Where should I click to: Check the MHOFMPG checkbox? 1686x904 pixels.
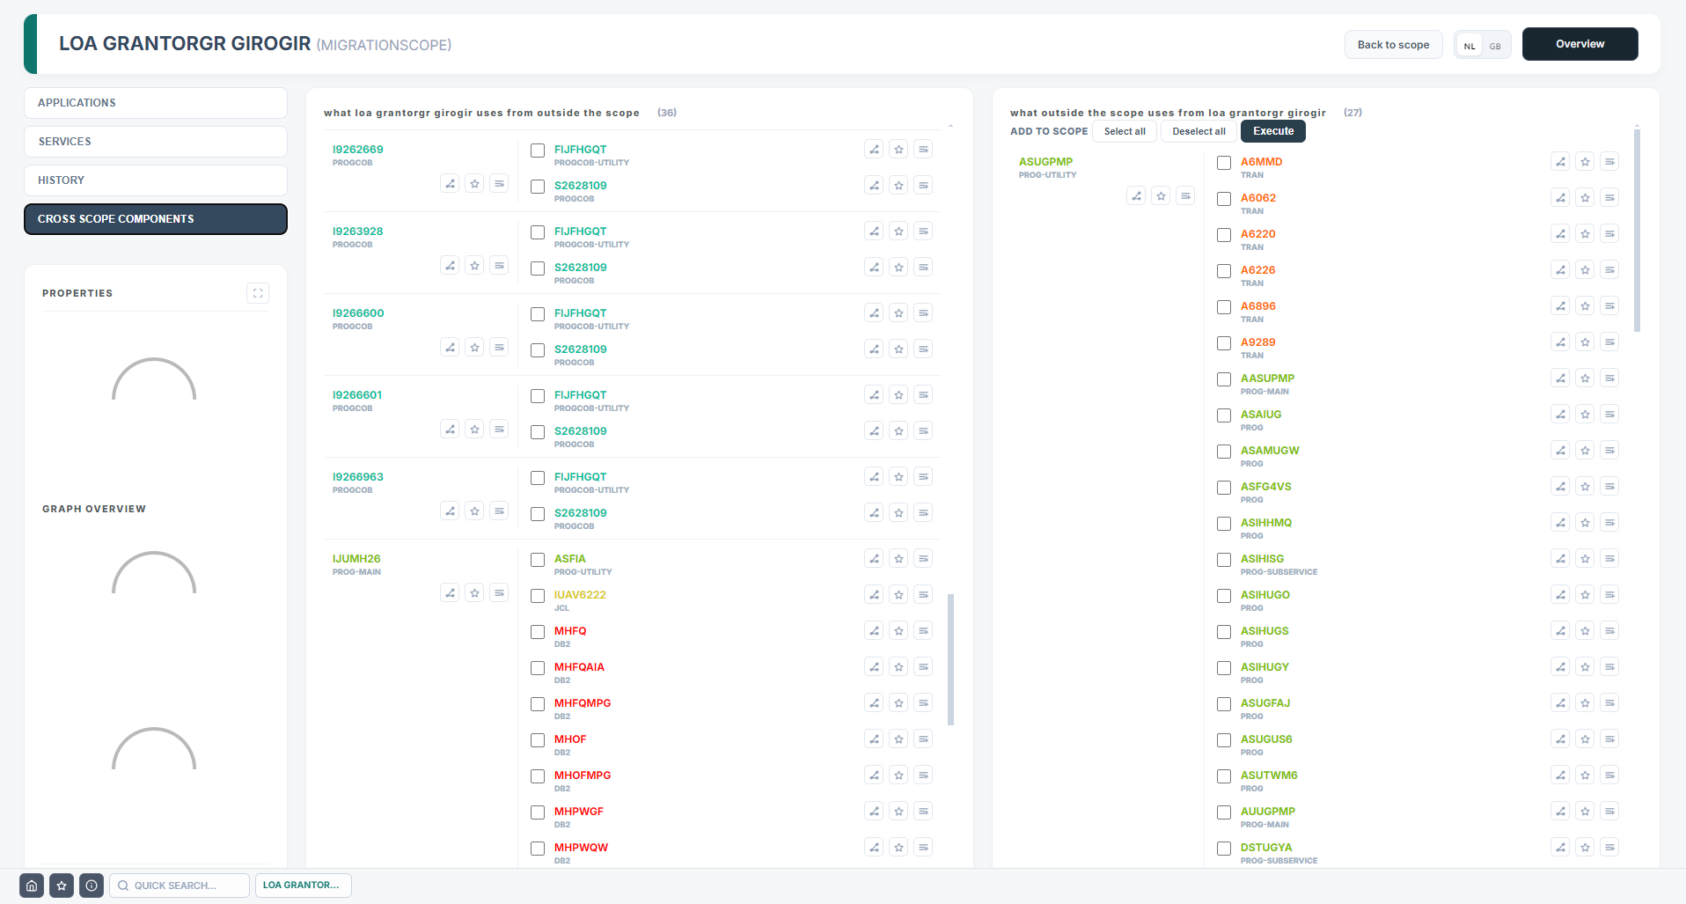[538, 776]
